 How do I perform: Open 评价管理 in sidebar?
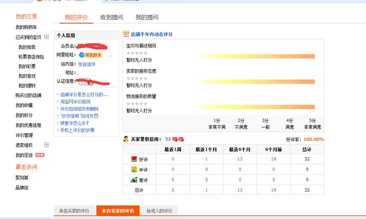point(24,135)
